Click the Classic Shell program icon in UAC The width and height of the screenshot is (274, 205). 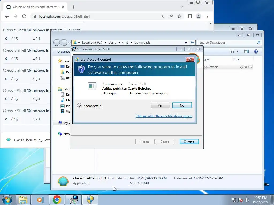pos(92,86)
